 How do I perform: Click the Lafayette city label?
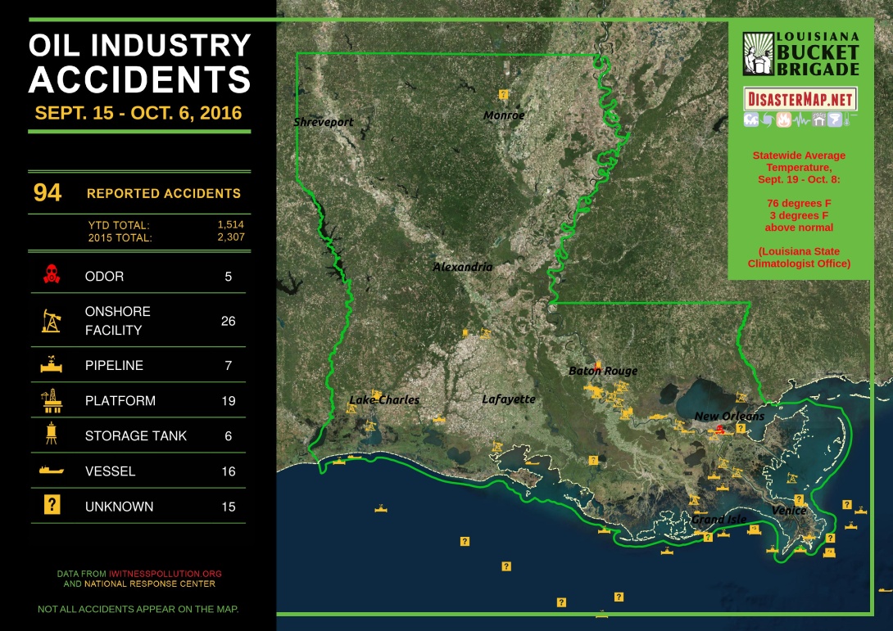508,399
